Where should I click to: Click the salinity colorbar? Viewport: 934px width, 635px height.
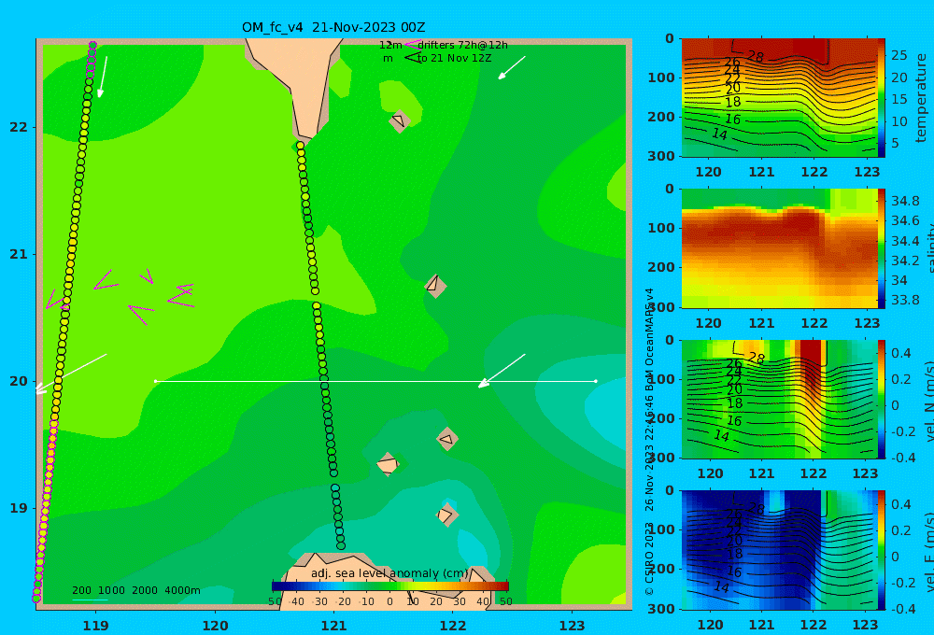(x=882, y=248)
